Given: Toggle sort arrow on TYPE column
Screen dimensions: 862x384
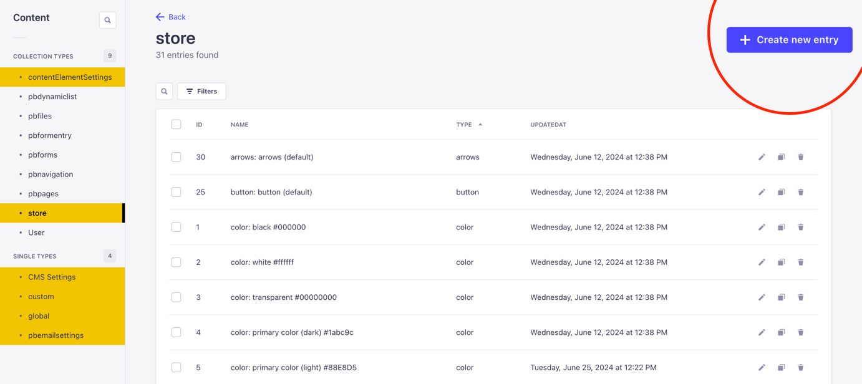Looking at the screenshot, I should (x=480, y=125).
